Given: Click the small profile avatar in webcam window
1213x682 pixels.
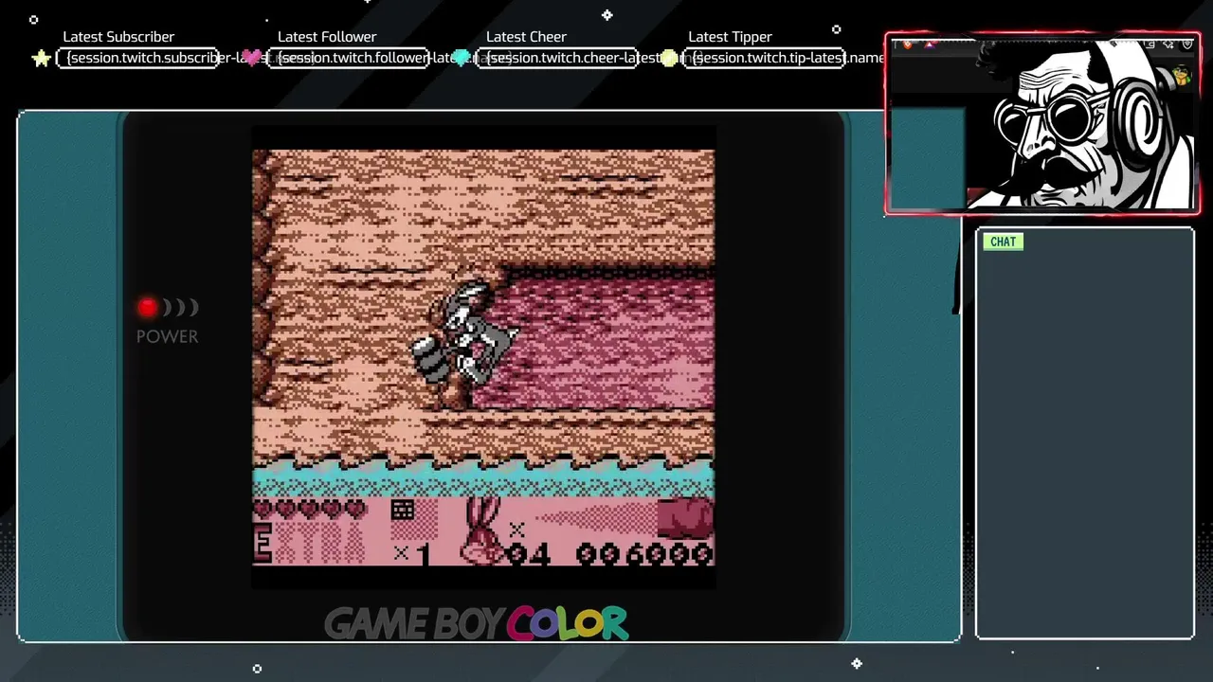Looking at the screenshot, I should click(1182, 75).
